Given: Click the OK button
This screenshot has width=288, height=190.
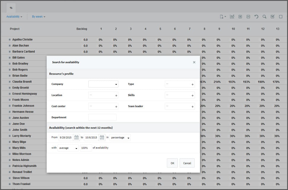Looking at the screenshot, I should pos(172,163).
